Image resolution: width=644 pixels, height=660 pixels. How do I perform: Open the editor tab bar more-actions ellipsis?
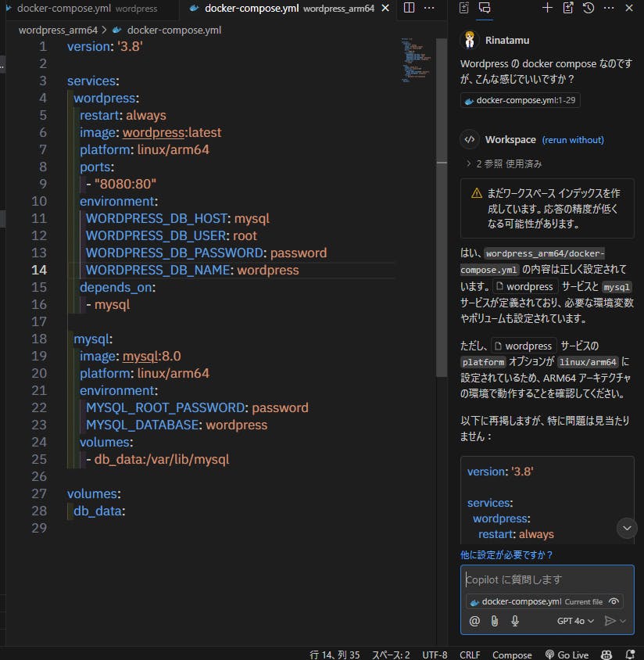pos(429,8)
